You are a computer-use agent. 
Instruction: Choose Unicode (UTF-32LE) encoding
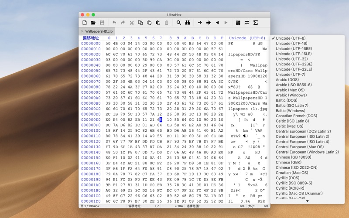pos(294,69)
